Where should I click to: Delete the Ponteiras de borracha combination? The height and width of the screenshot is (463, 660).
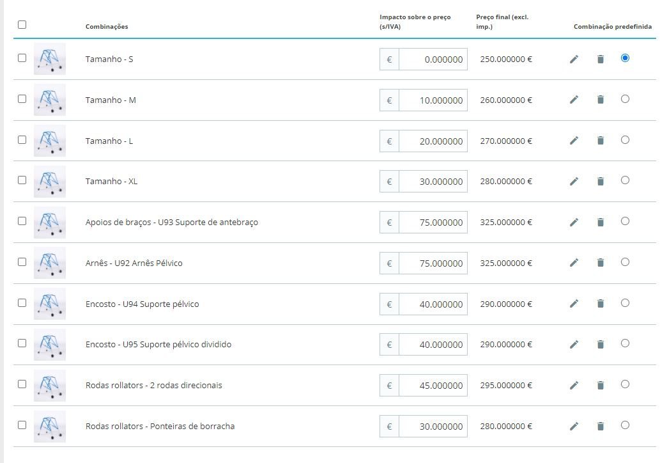[x=601, y=427]
